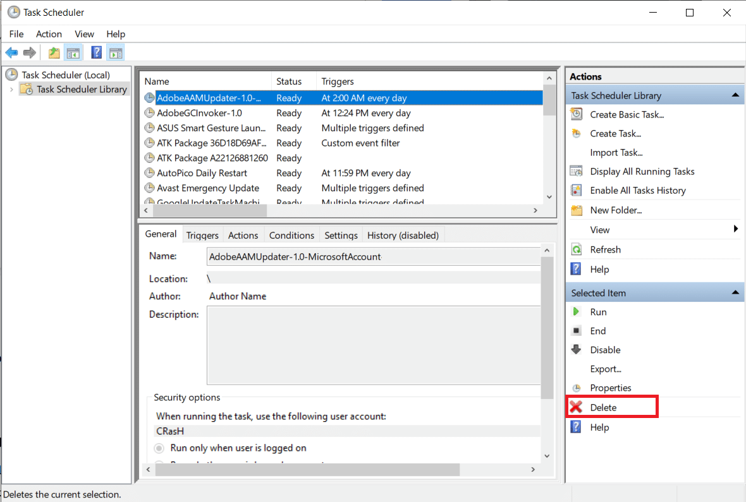Collapse the Task Scheduler Library actions section
746x502 pixels.
(735, 95)
